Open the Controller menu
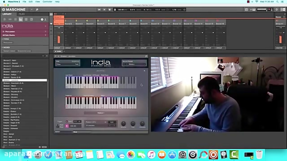Screen dimensions: 287x161 click(x=48, y=2)
